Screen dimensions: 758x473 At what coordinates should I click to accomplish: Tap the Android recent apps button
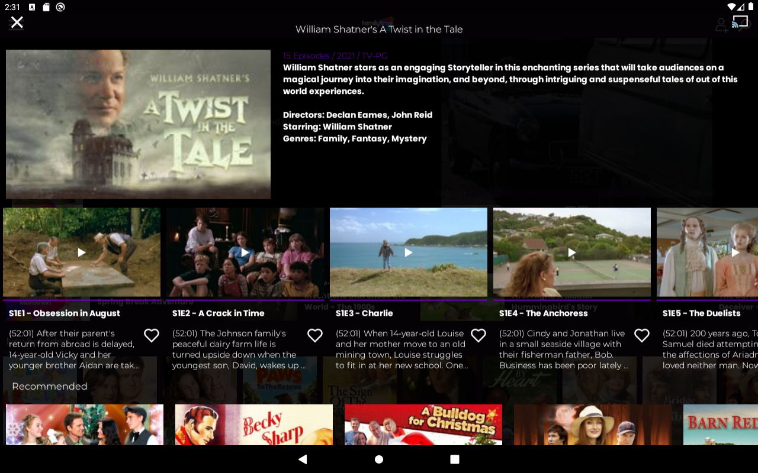pyautogui.click(x=455, y=459)
